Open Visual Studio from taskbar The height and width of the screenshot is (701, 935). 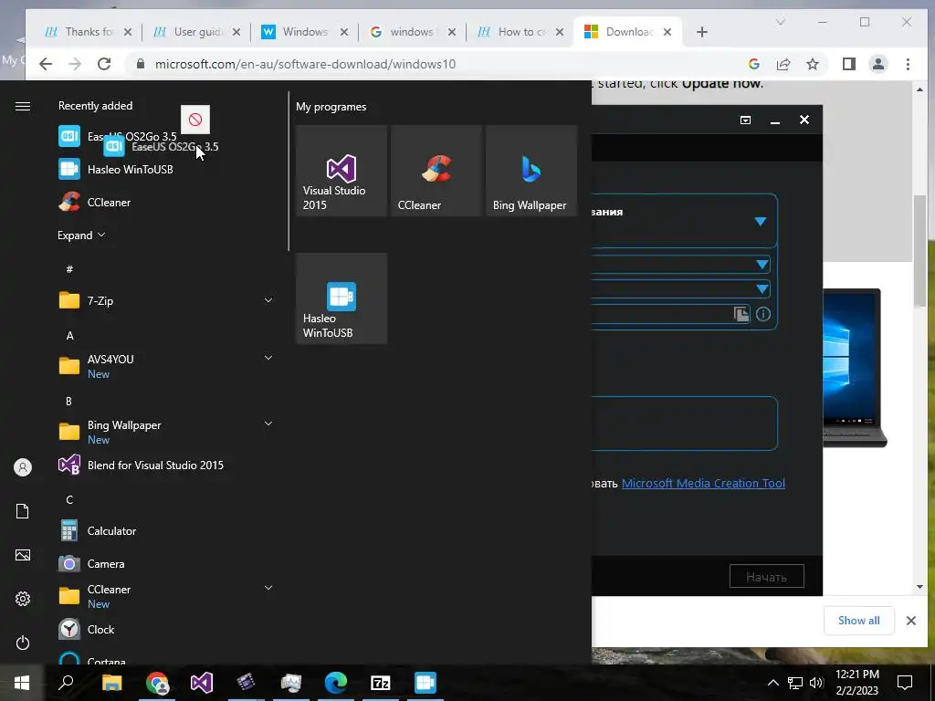coord(202,683)
